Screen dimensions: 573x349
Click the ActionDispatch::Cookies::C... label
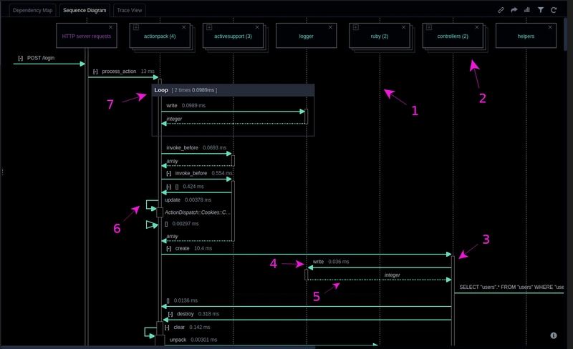[x=198, y=212]
